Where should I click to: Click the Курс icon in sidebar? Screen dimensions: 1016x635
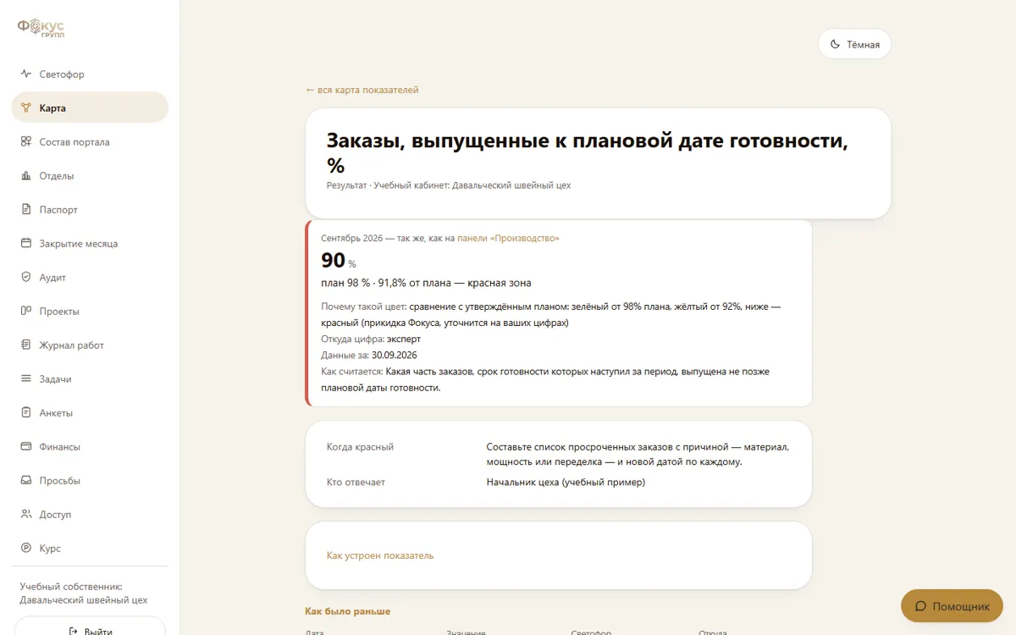click(26, 548)
